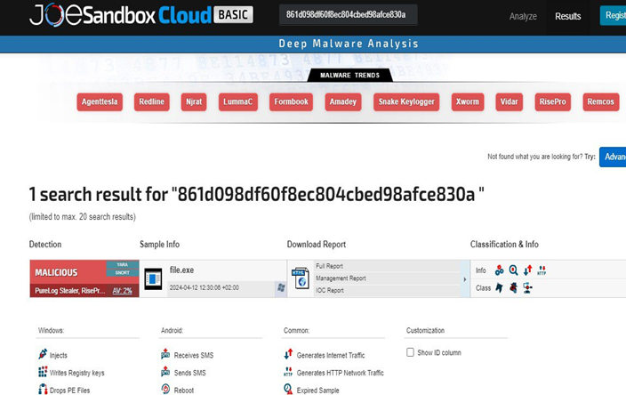Select the Njrat malware trend
The height and width of the screenshot is (395, 626).
tap(194, 101)
